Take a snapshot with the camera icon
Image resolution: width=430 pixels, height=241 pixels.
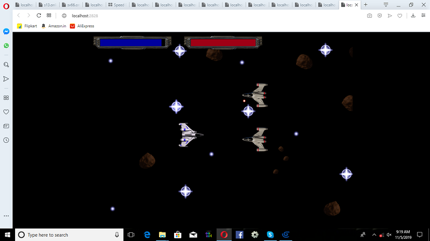click(x=369, y=16)
